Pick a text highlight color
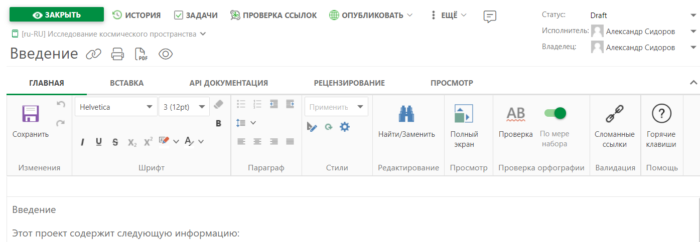The height and width of the screenshot is (242, 700). point(164,141)
